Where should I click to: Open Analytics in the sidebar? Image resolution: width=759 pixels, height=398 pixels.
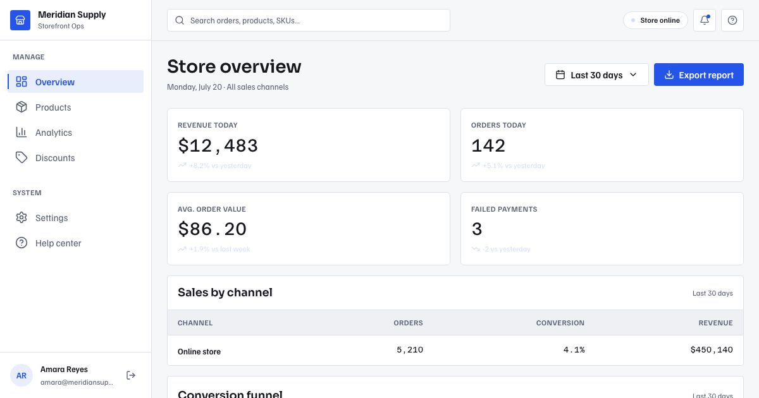click(76, 132)
